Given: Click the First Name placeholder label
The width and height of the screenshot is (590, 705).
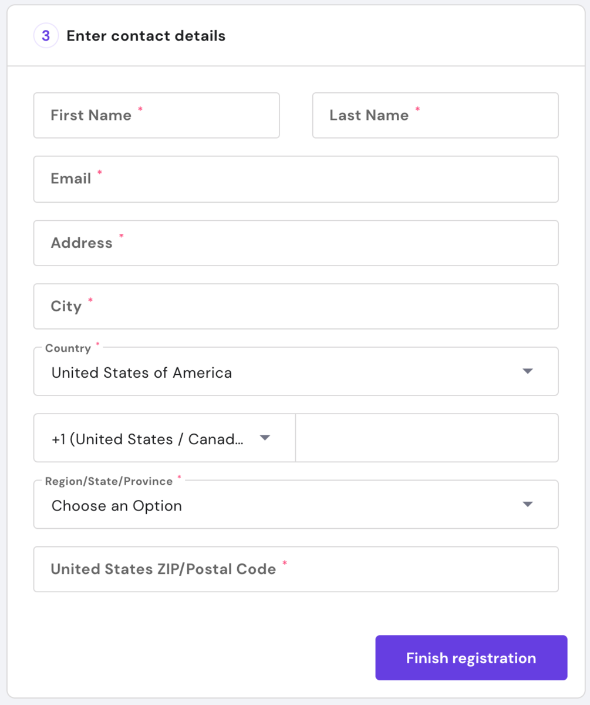Looking at the screenshot, I should point(91,115).
